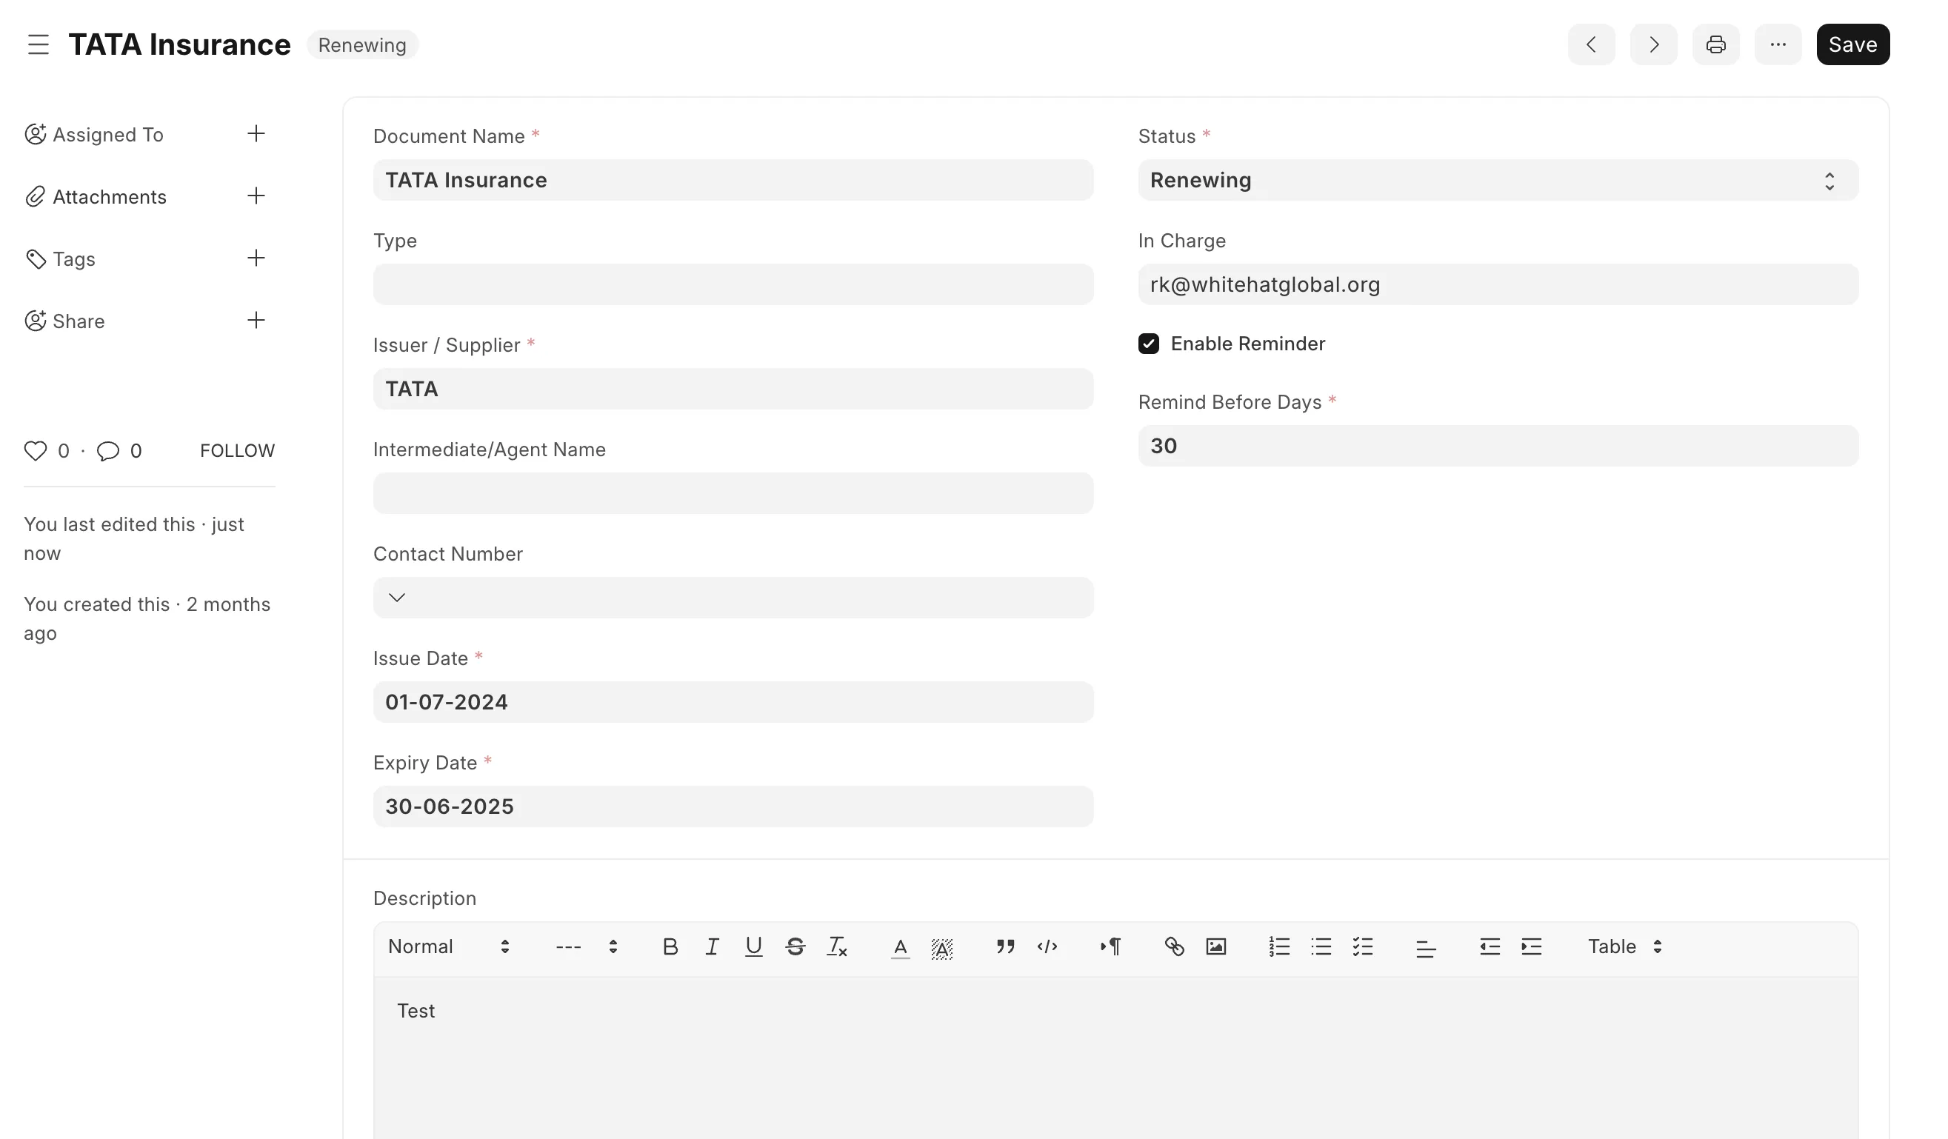Clear text formatting in Description
1948x1139 pixels.
tap(837, 946)
